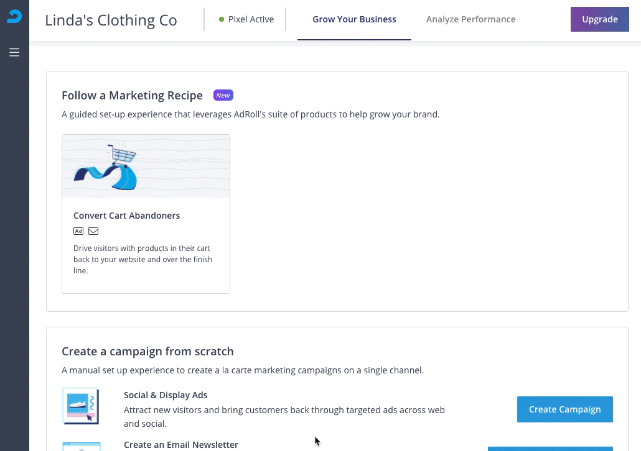641x451 pixels.
Task: Click the Linda's Clothing Co account name
Action: pyautogui.click(x=111, y=20)
